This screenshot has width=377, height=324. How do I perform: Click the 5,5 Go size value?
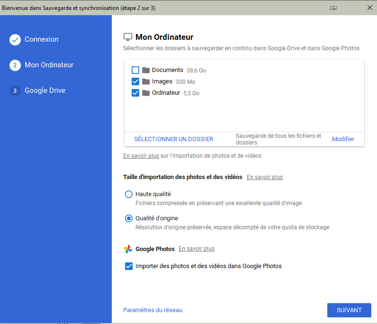point(191,93)
